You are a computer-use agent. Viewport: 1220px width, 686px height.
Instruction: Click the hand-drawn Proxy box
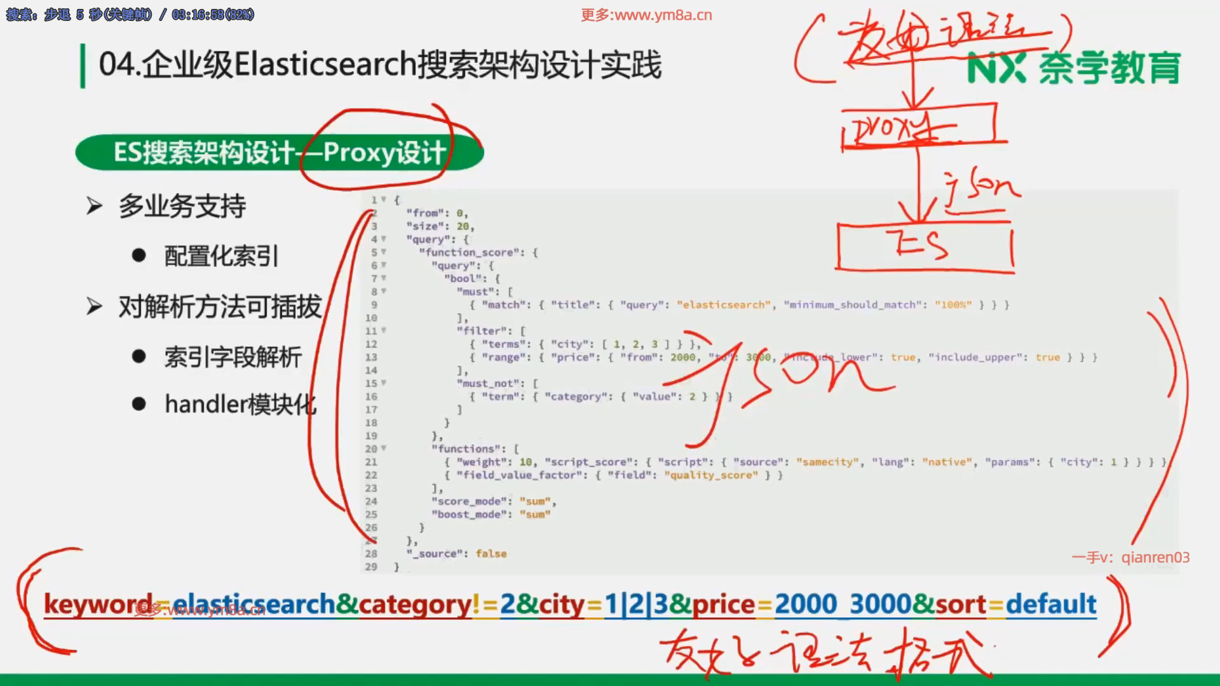tap(918, 126)
